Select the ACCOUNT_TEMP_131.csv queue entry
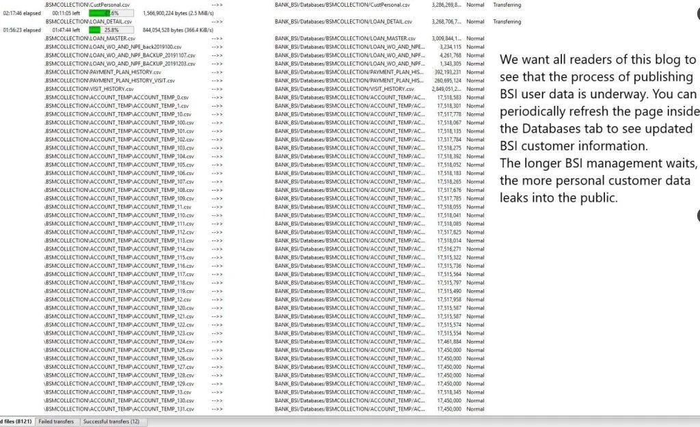This screenshot has width=700, height=427. pos(119,409)
